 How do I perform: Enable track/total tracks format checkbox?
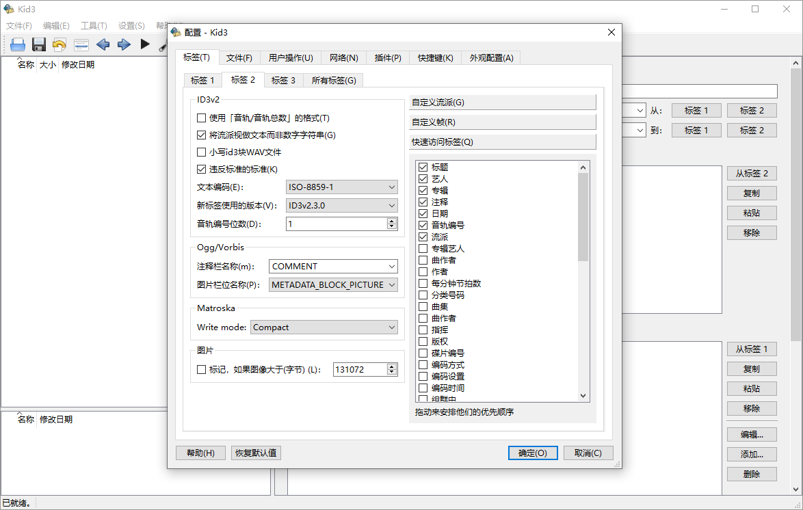(x=201, y=118)
